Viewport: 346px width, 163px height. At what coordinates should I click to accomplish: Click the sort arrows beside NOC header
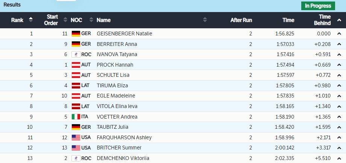coord(88,20)
